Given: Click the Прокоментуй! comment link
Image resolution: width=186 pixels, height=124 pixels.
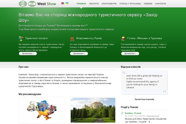Looking at the screenshot, I should [153, 116].
